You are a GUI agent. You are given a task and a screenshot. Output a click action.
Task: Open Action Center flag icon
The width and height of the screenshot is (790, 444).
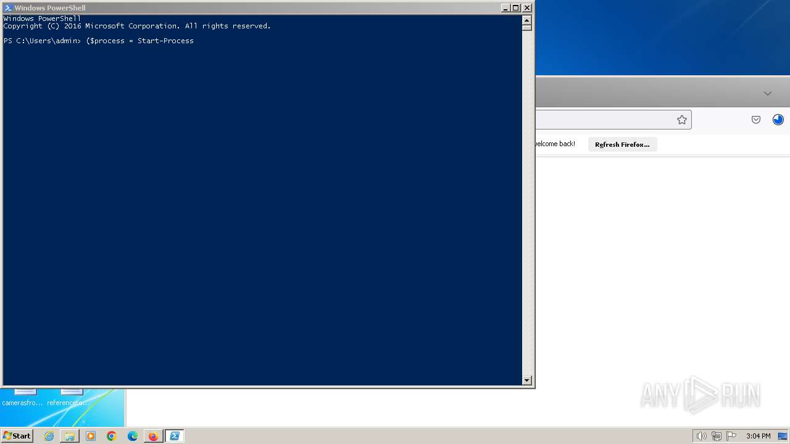coord(731,436)
